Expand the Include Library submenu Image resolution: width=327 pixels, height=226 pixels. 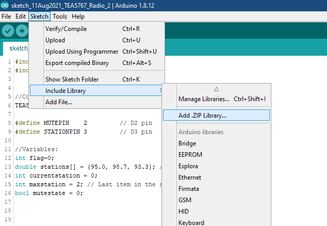pos(66,91)
